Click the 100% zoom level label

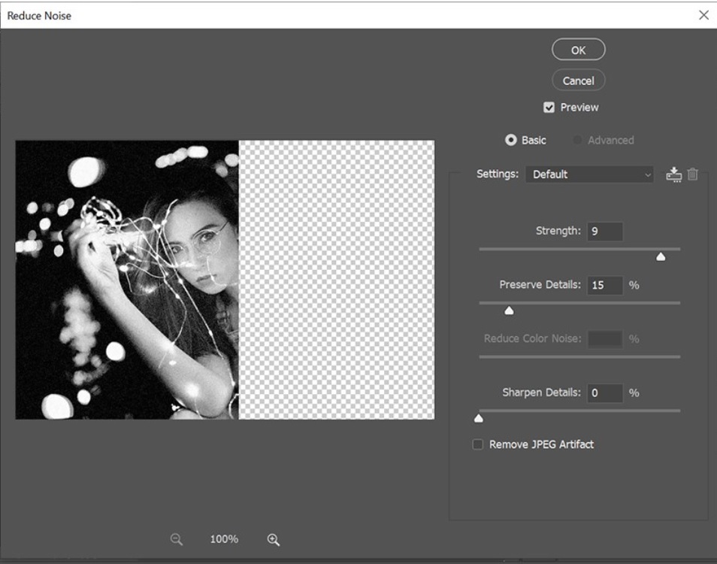[224, 539]
